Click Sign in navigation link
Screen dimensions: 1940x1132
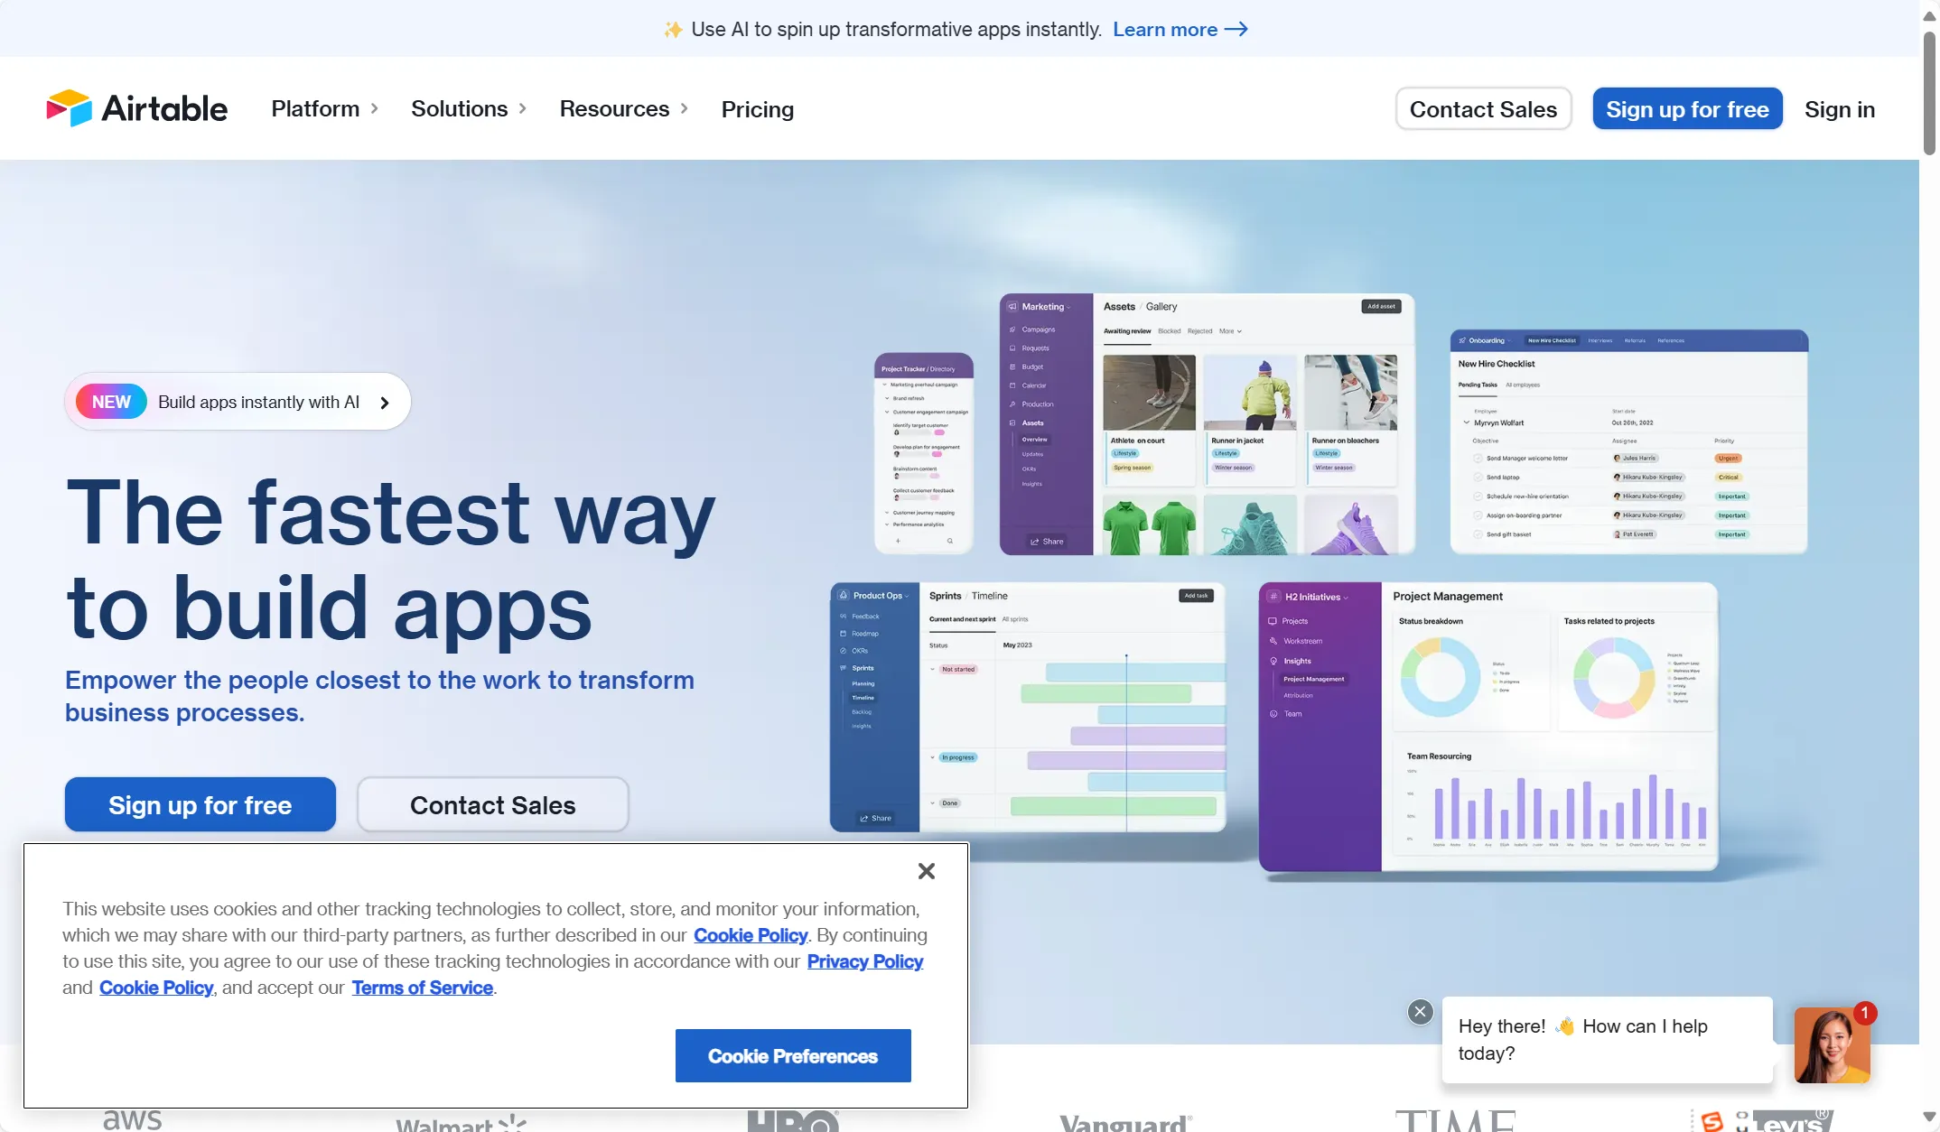1839,107
